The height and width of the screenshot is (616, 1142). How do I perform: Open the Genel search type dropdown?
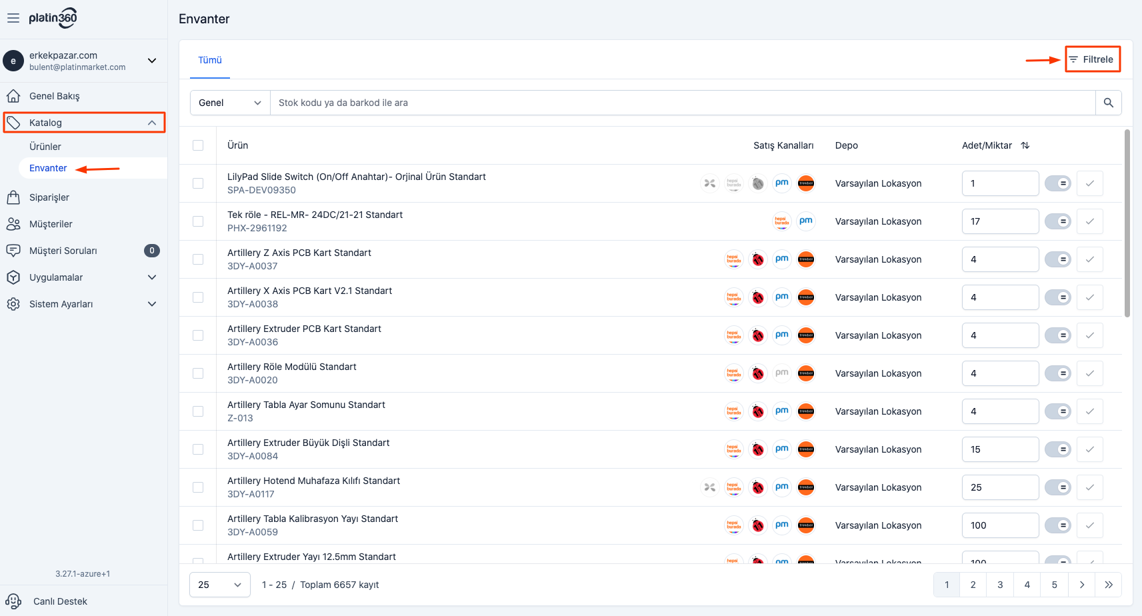[230, 103]
